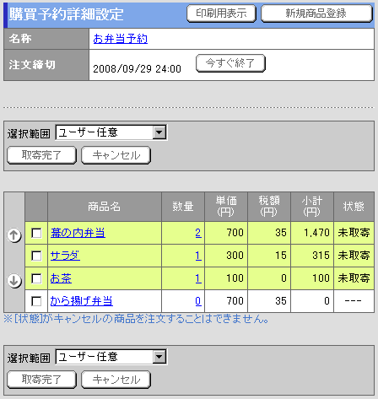Open the 幕の内弁当 product link
The width and height of the screenshot is (378, 399).
click(x=78, y=233)
